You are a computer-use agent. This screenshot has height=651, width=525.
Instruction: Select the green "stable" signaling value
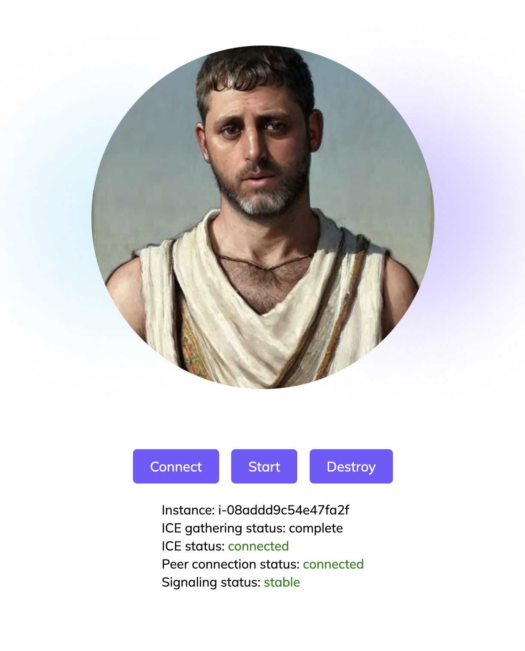(282, 582)
